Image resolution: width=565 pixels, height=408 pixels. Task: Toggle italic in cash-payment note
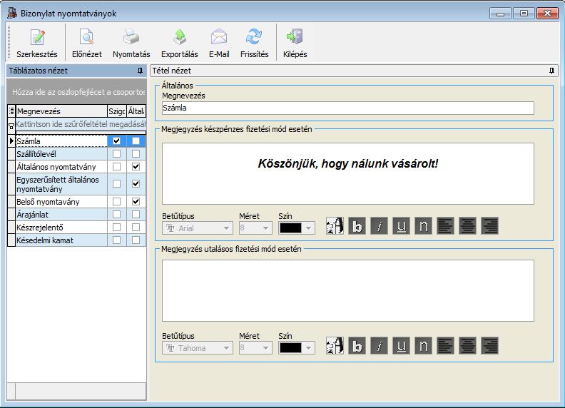tap(379, 226)
